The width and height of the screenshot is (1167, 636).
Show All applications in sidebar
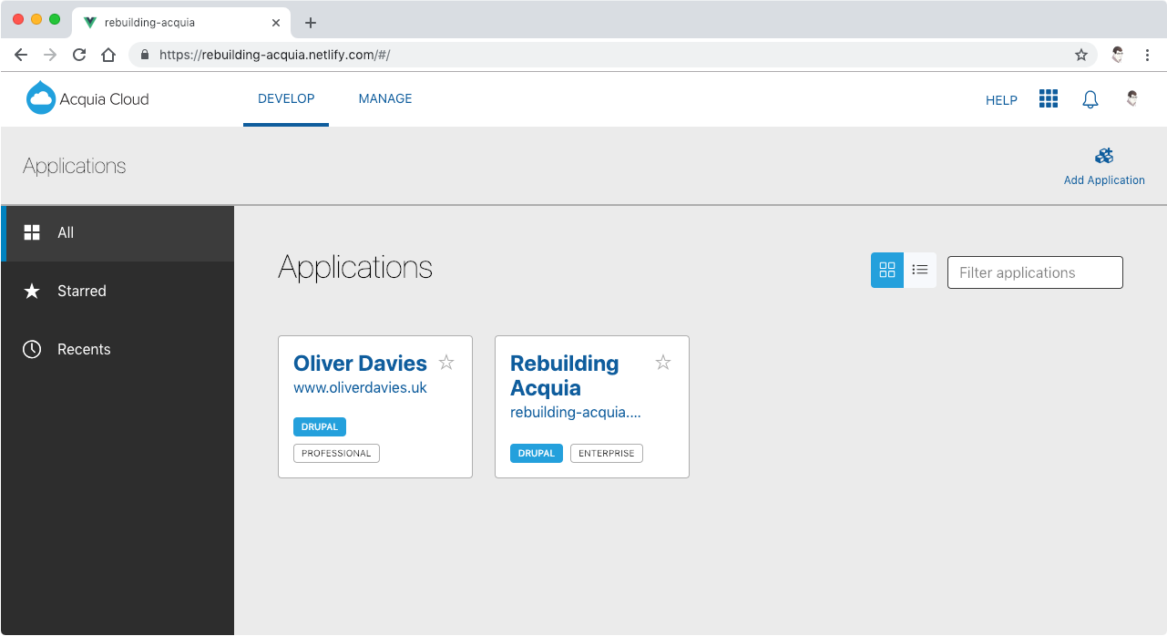click(x=66, y=233)
